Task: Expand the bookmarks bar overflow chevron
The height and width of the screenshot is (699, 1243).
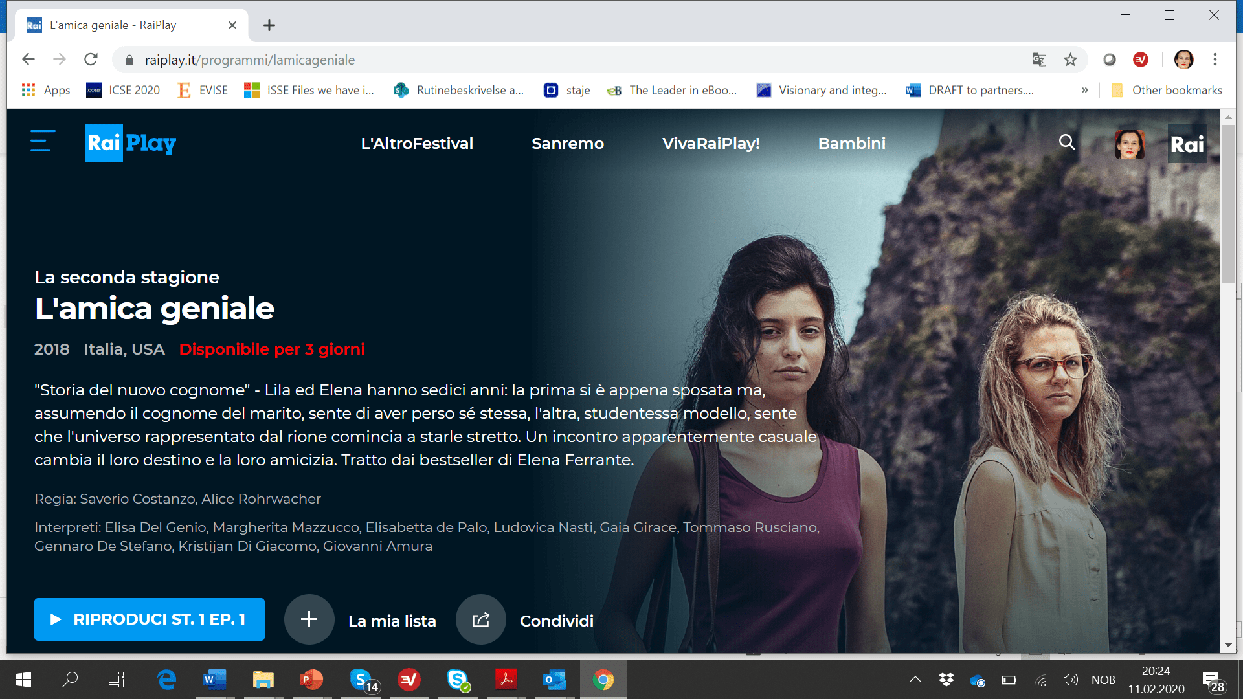Action: pyautogui.click(x=1085, y=91)
